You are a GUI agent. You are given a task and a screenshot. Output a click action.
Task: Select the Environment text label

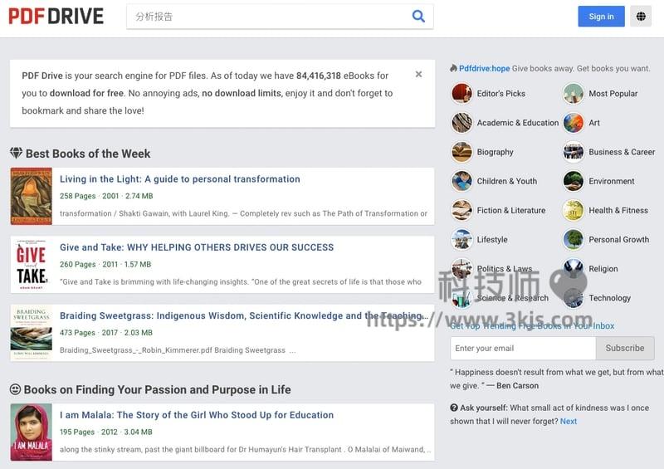tap(612, 181)
